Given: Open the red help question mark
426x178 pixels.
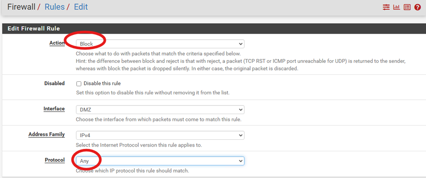Looking at the screenshot, I should click(x=417, y=7).
